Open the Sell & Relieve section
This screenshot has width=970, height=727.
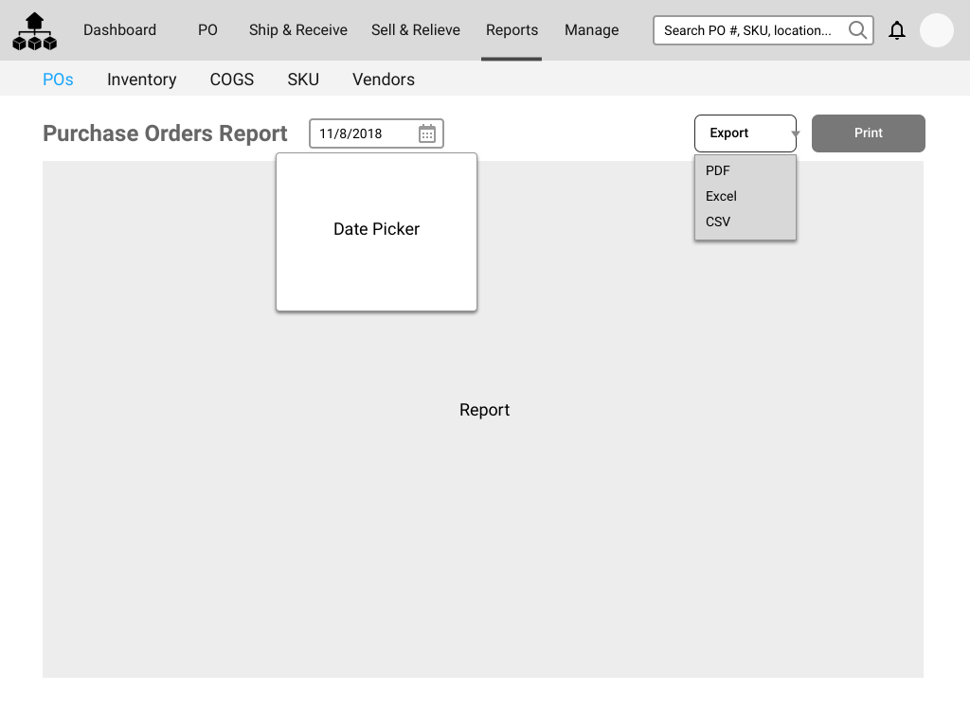tap(415, 30)
